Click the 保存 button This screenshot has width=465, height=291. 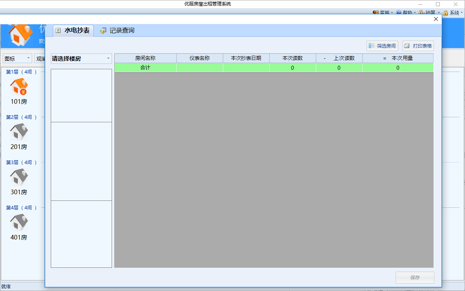415,277
